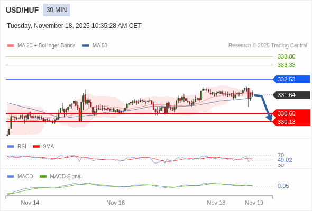The image size is (312, 211).
Task: Select the blue 332.53 pivot price tag
Action: [x=291, y=79]
